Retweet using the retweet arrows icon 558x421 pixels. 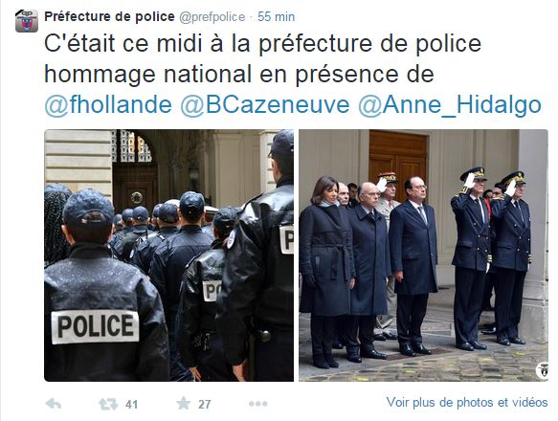pos(108,405)
